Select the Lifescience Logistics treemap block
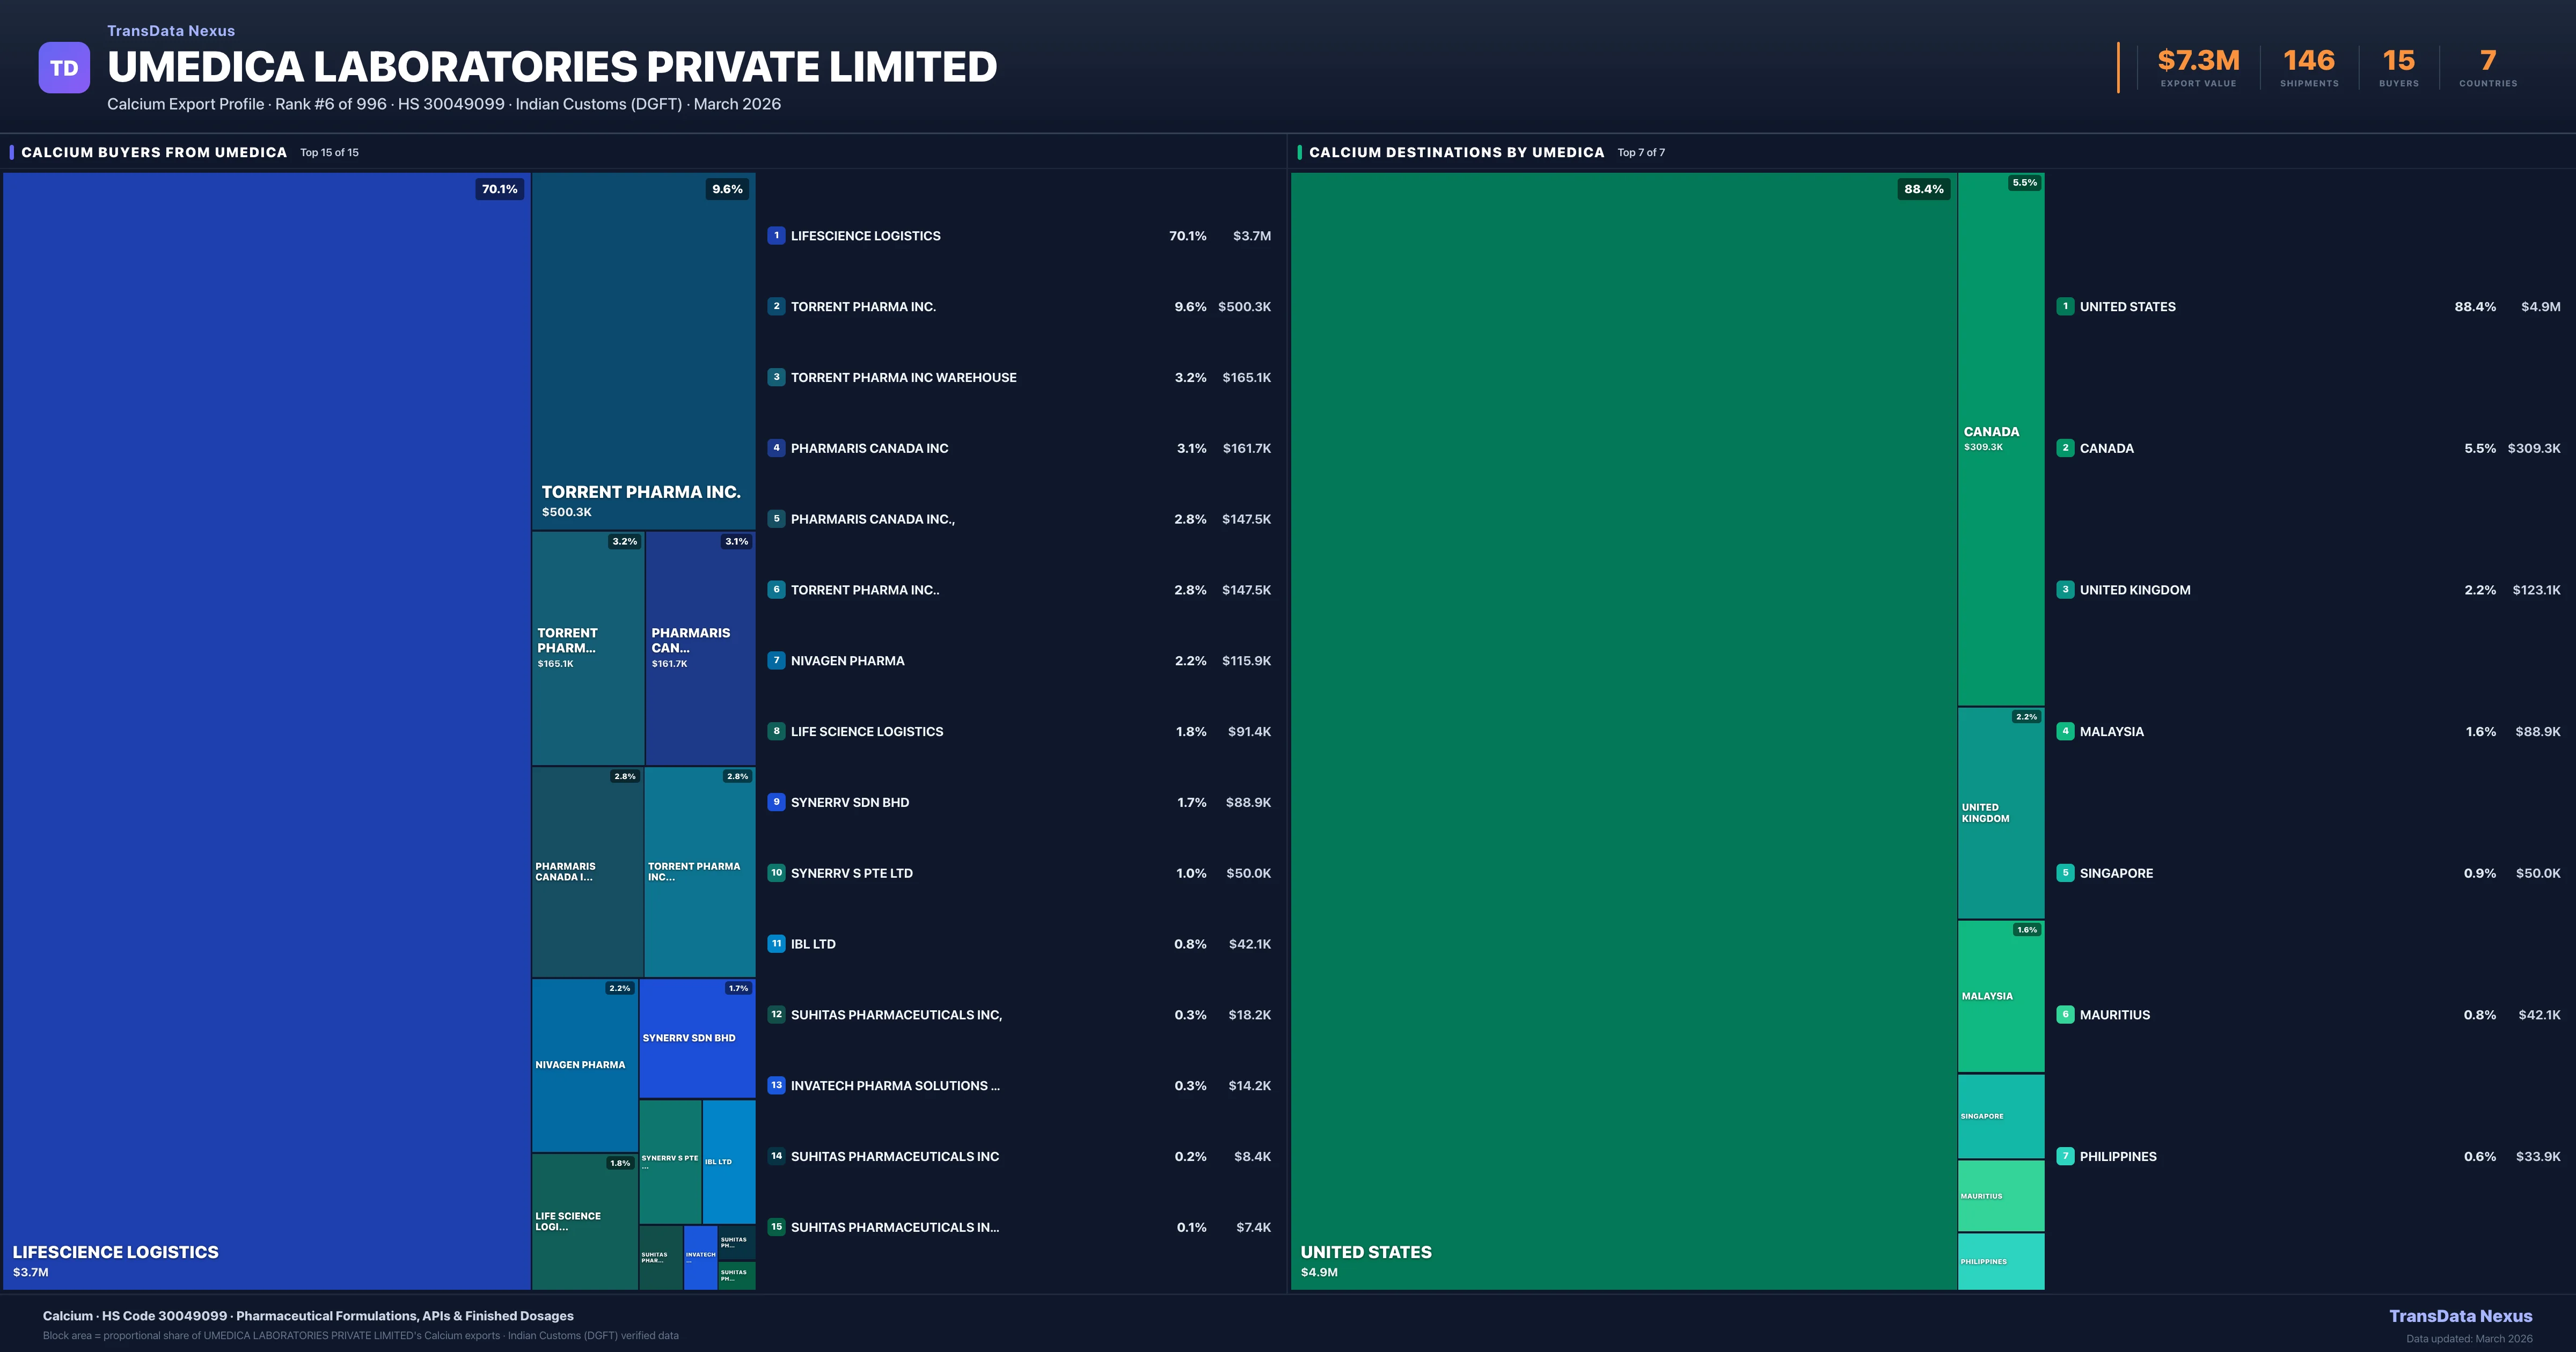This screenshot has width=2576, height=1352. point(266,730)
